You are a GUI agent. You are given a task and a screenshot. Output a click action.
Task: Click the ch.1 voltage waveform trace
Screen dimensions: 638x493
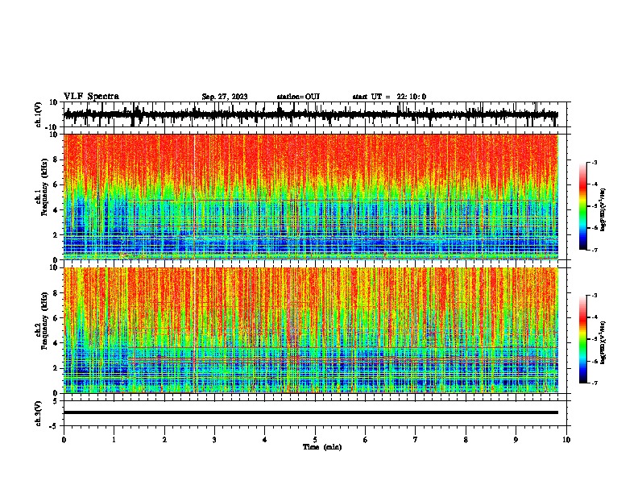click(311, 114)
